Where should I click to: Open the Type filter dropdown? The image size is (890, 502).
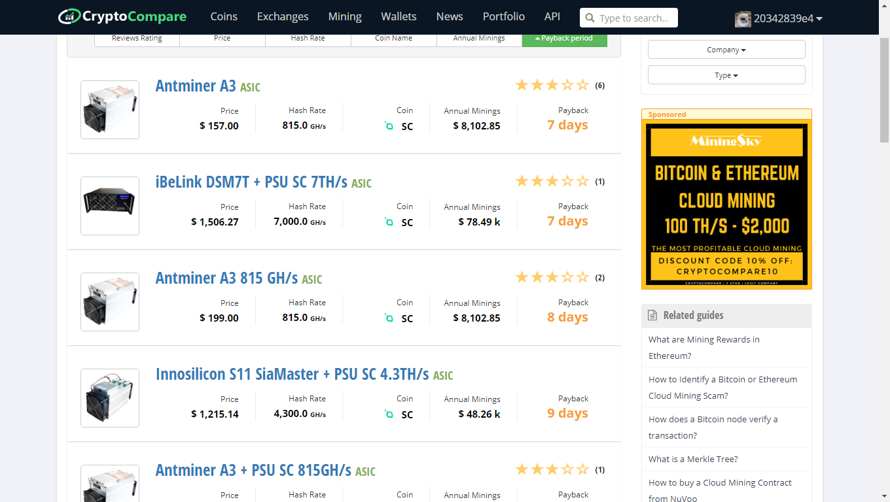(x=726, y=75)
